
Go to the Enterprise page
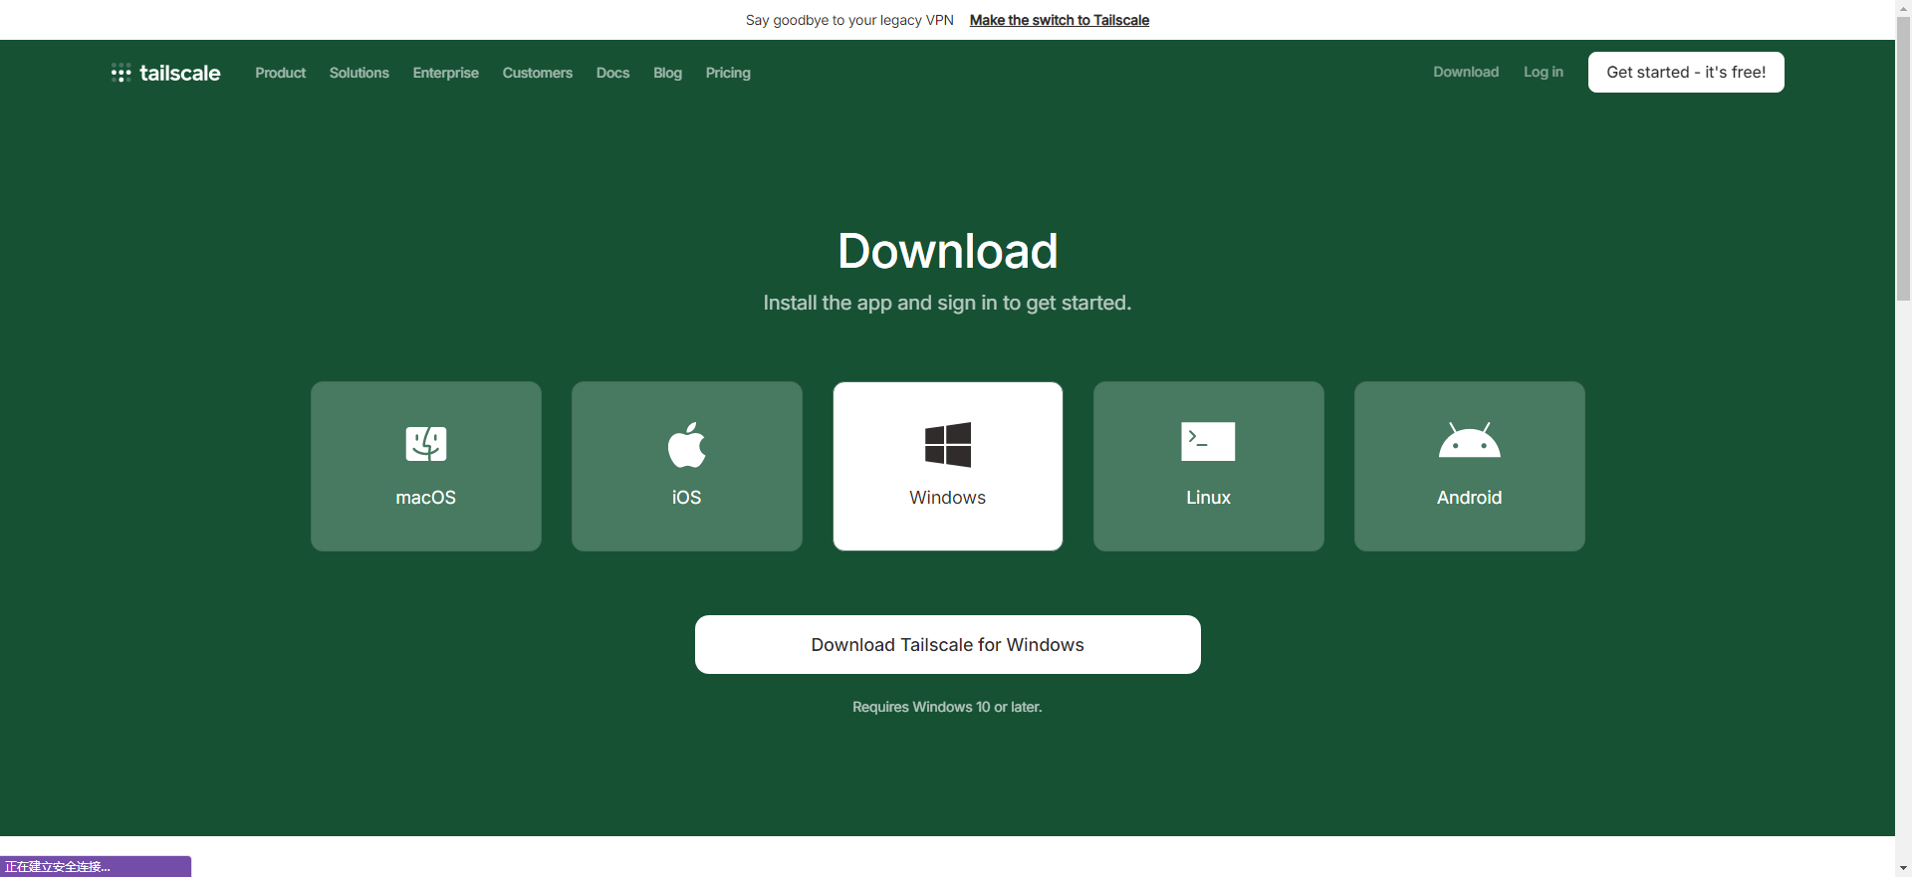[446, 73]
